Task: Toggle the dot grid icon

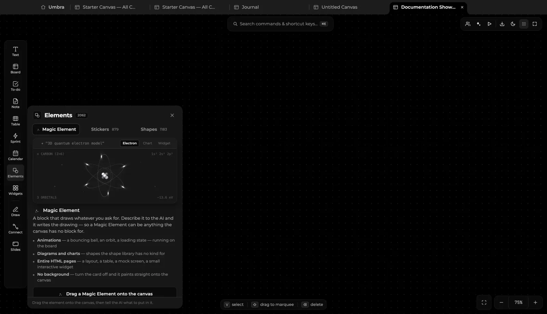Action: (x=524, y=24)
